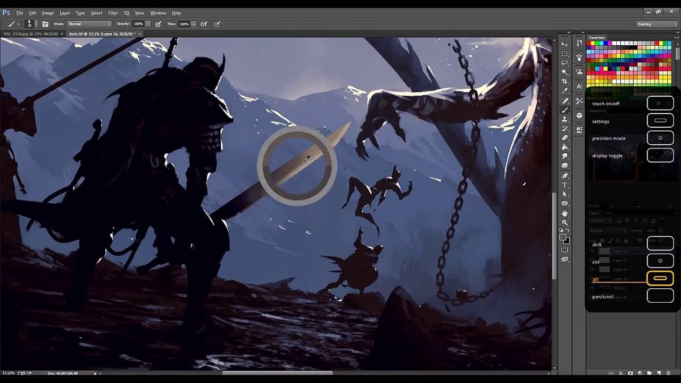This screenshot has width=681, height=383.
Task: Select the Eraser tool
Action: (x=564, y=138)
